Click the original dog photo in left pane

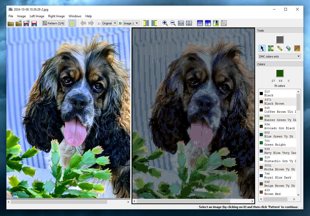pos(68,112)
